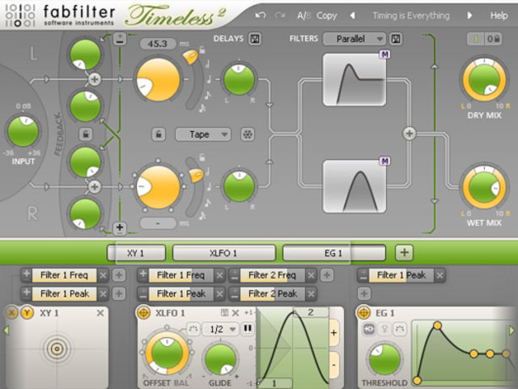Click the upper filter response display
This screenshot has width=518, height=389.
[x=355, y=79]
